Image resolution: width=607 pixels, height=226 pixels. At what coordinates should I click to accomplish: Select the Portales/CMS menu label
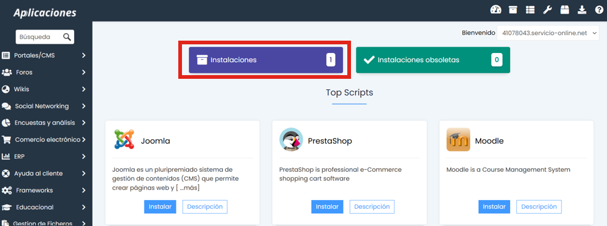(35, 55)
